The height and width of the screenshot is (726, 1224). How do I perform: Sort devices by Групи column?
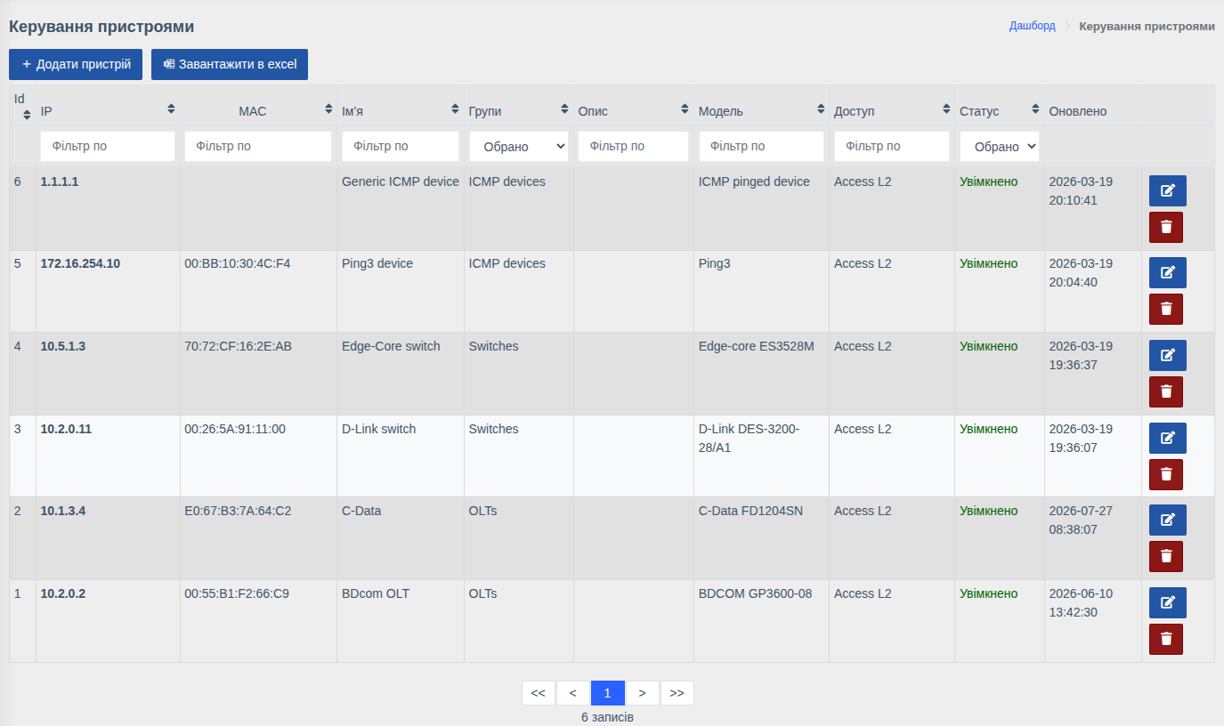[564, 109]
